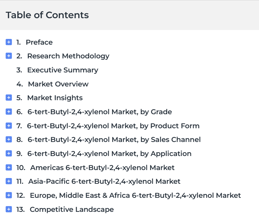Select the Market Insights heading text
Image resolution: width=259 pixels, height=223 pixels.
pos(55,98)
